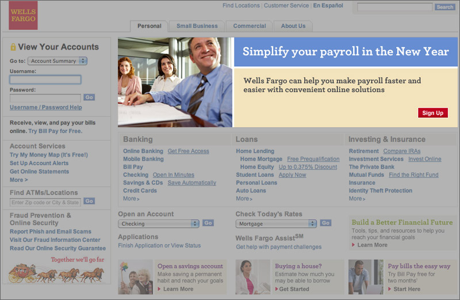Click Go beside the Mortgage dropdown

coord(325,223)
